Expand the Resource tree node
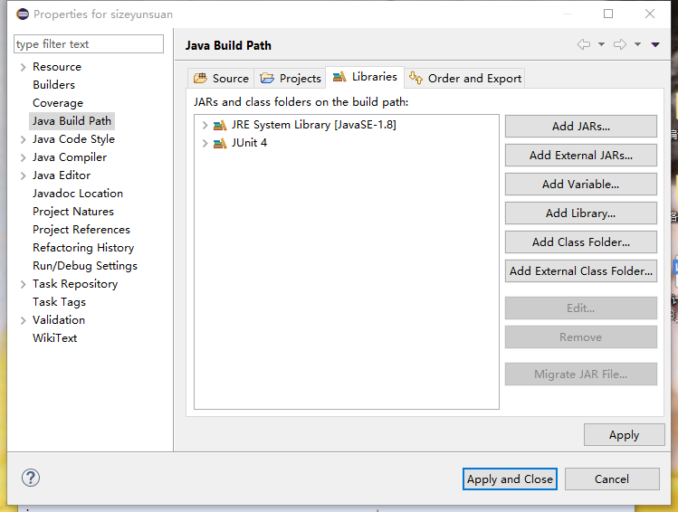This screenshot has width=678, height=512. [24, 67]
